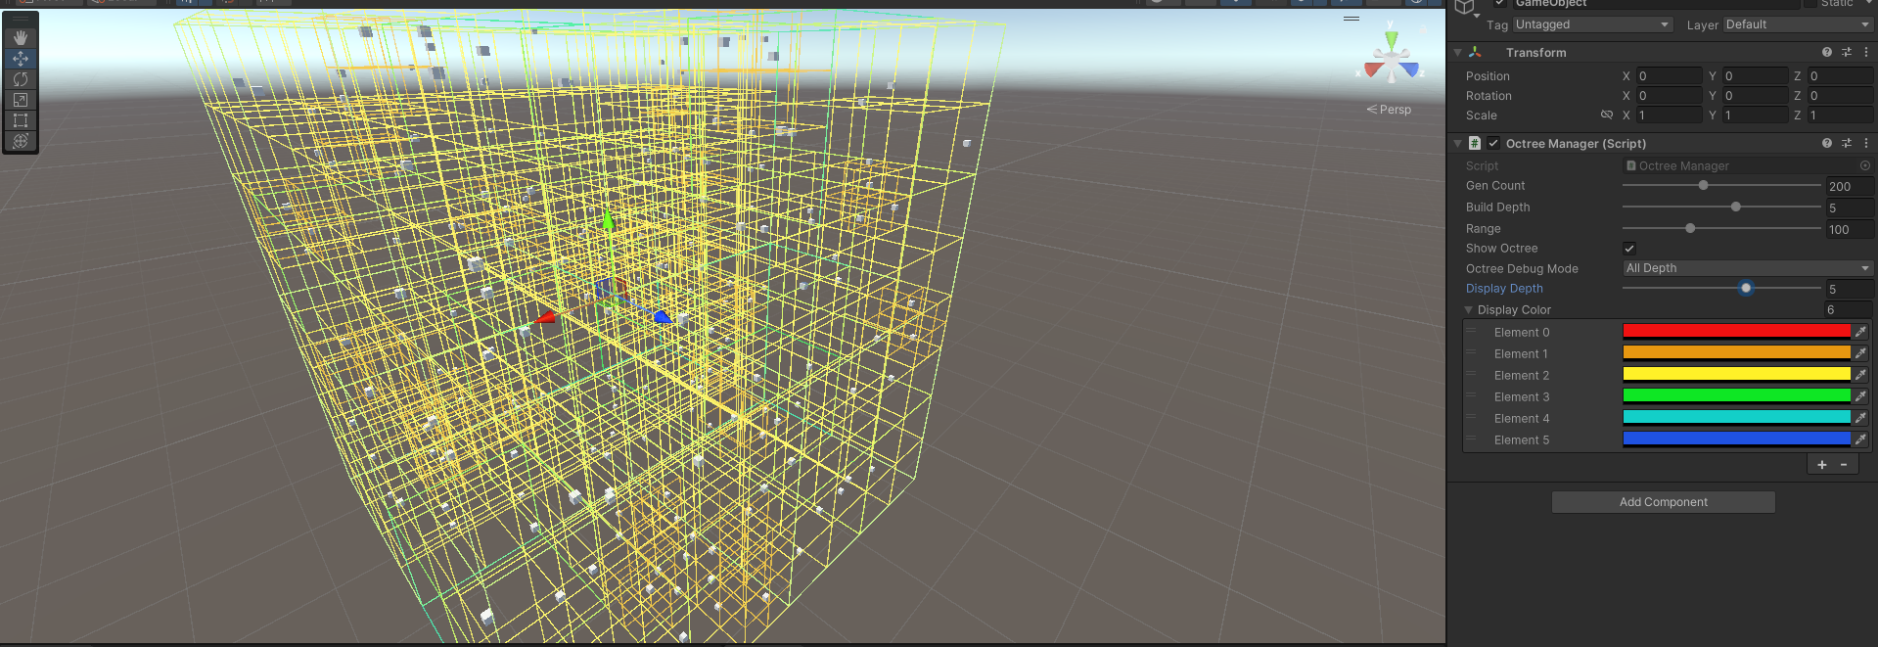
Task: Click the Element 0 reorder handle
Action: click(x=1471, y=331)
